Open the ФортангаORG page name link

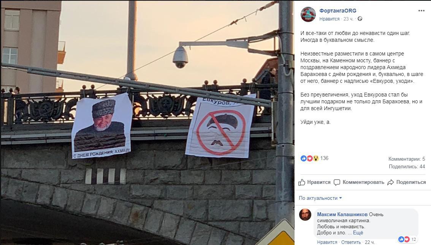click(338, 11)
